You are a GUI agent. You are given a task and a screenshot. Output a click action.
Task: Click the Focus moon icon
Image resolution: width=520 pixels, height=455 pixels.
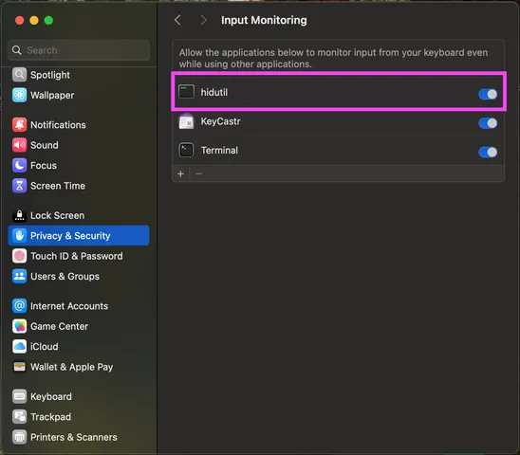[x=19, y=165]
